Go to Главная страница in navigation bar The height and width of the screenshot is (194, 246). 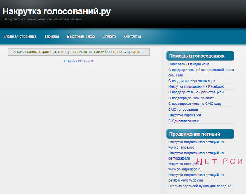click(x=20, y=37)
